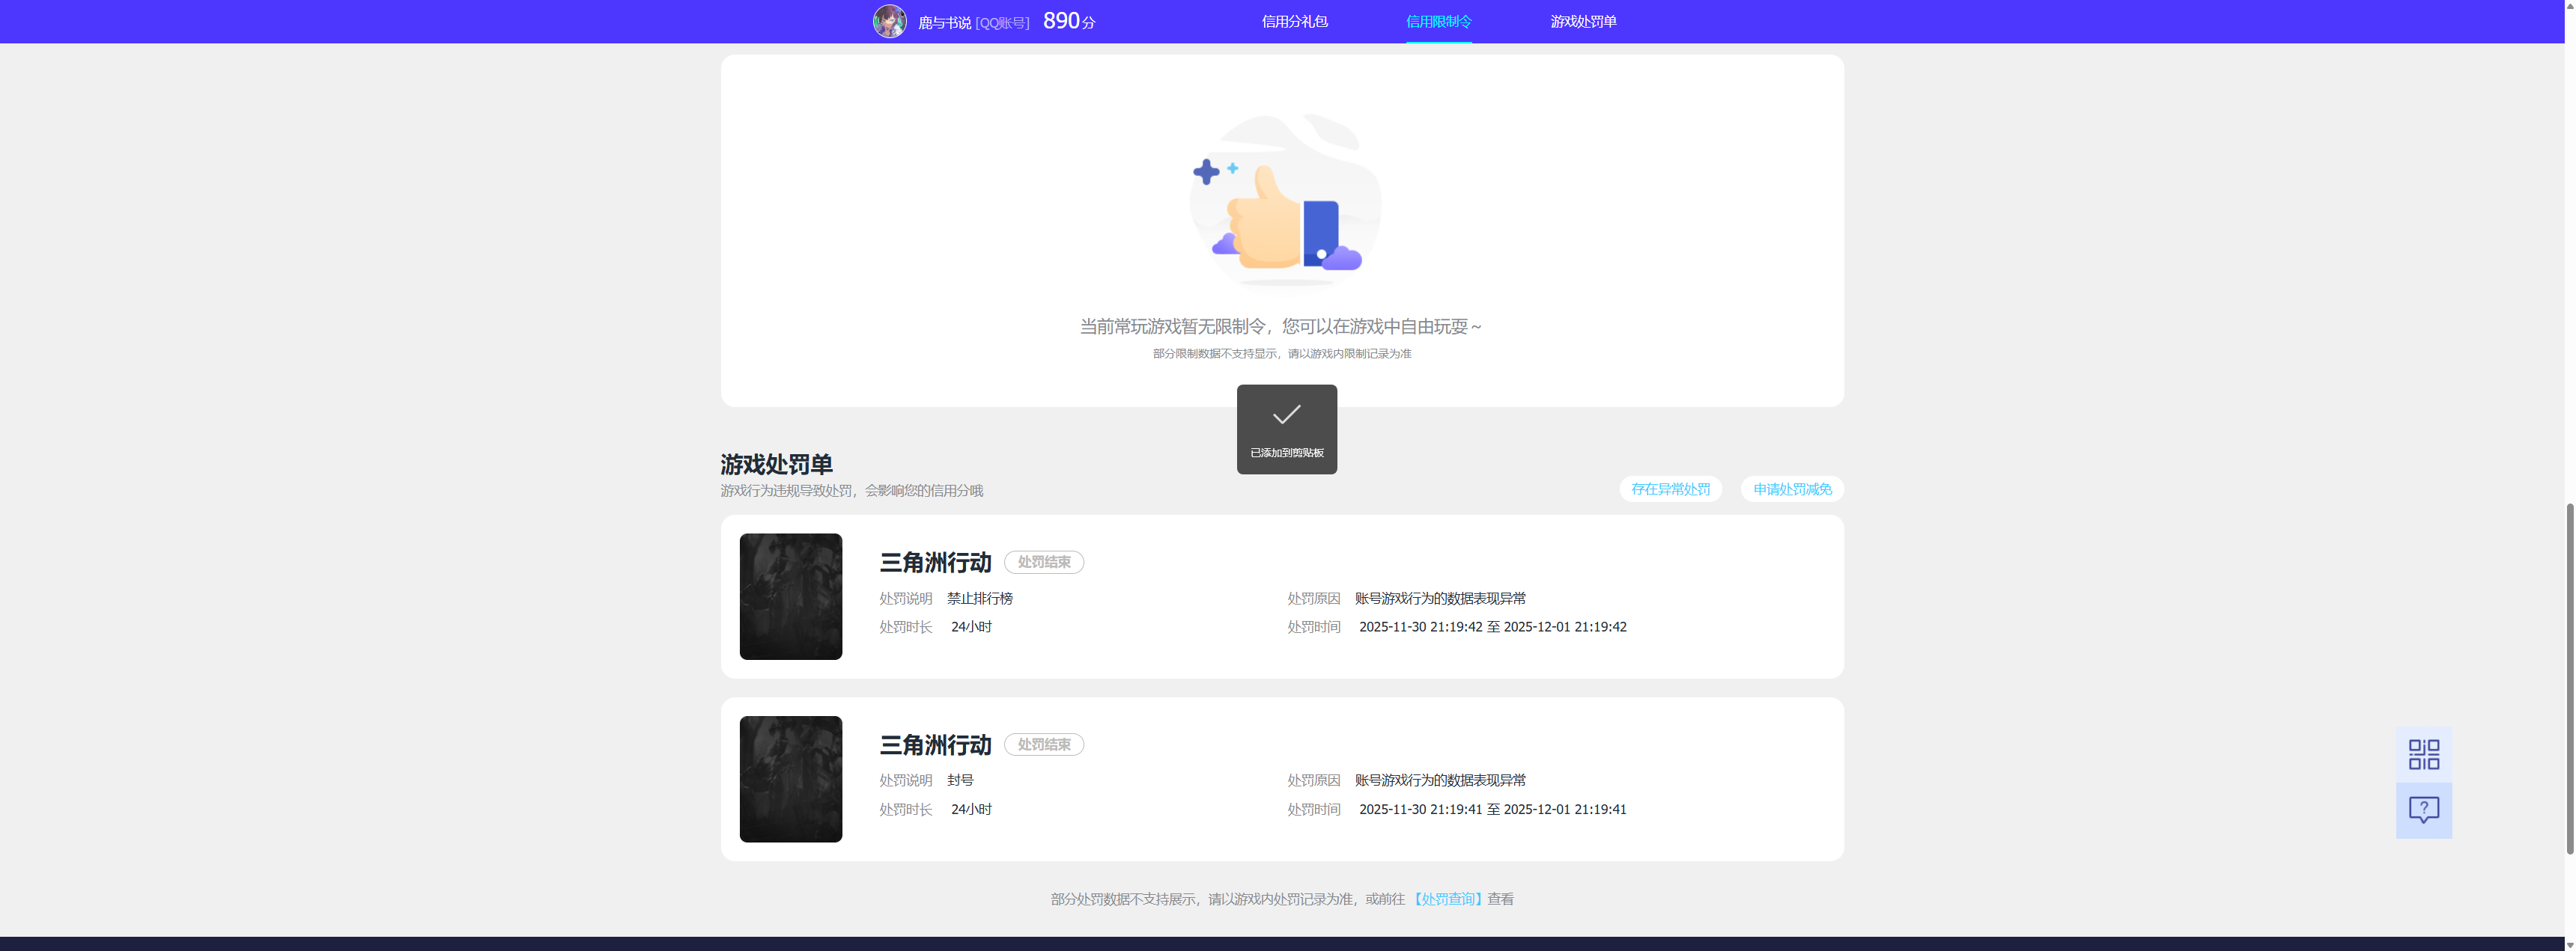Click 账号游戏行为的数据表现异常 in 封号 record
2576x951 pixels.
pyautogui.click(x=1440, y=780)
